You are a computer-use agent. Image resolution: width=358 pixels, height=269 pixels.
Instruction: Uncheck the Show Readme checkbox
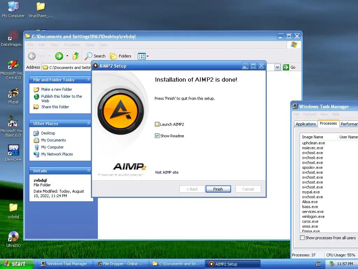(x=157, y=136)
